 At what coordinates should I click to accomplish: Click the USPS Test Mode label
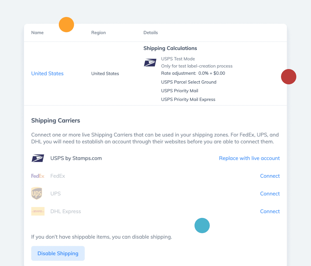(x=178, y=59)
